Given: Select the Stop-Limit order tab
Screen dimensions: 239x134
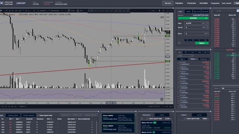Looking at the screenshot, I should click(x=197, y=12).
